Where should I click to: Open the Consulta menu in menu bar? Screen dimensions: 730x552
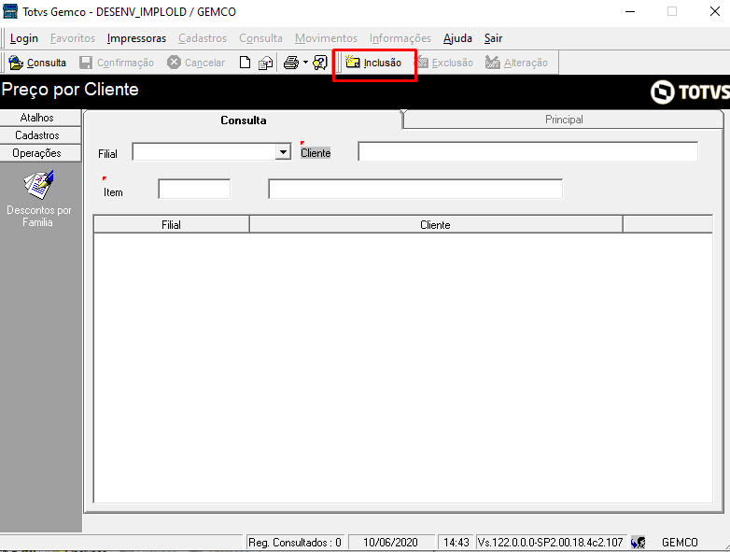click(260, 38)
